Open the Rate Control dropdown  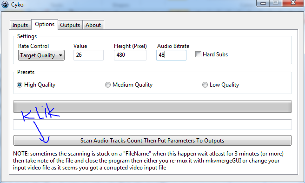[41, 55]
